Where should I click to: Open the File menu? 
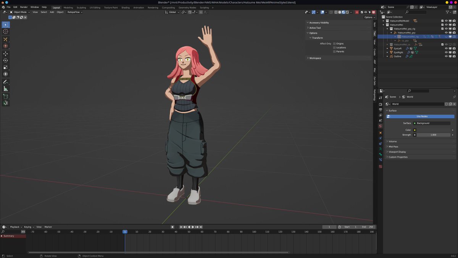click(x=8, y=7)
